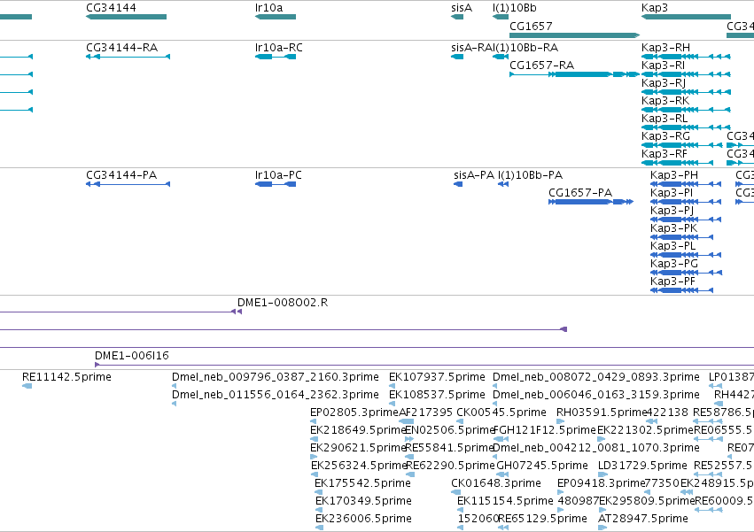Click the EK256324.5prime EST
The height and width of the screenshot is (532, 754).
[315, 474]
